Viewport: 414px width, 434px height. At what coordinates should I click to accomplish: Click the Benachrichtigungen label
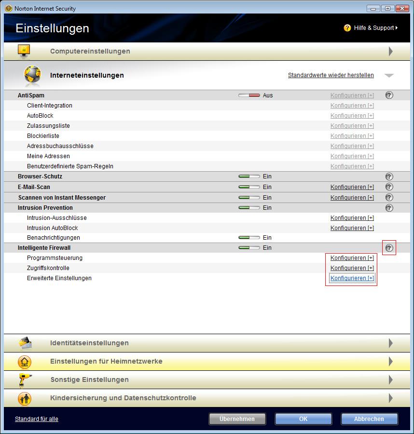[x=54, y=237]
